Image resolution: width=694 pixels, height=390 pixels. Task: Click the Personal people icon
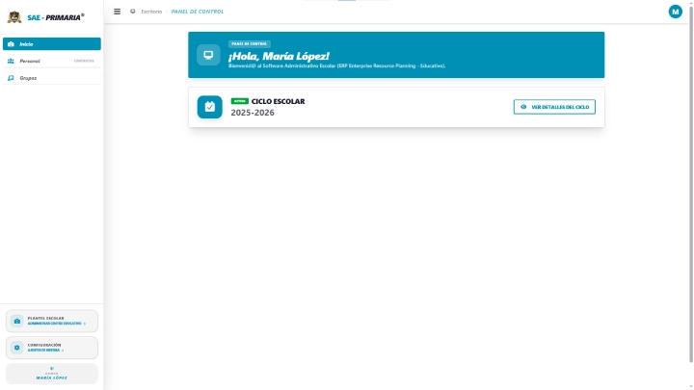(x=11, y=61)
